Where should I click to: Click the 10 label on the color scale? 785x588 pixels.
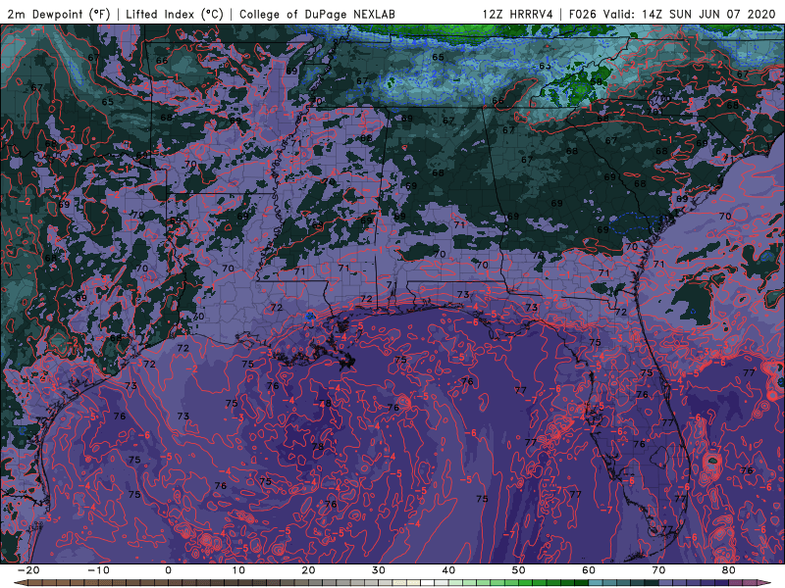point(238,570)
